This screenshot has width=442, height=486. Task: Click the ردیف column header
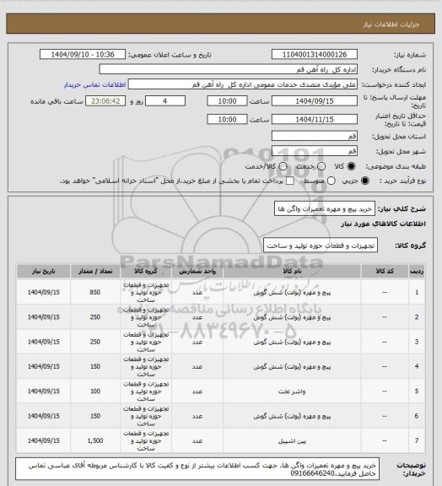point(417,271)
